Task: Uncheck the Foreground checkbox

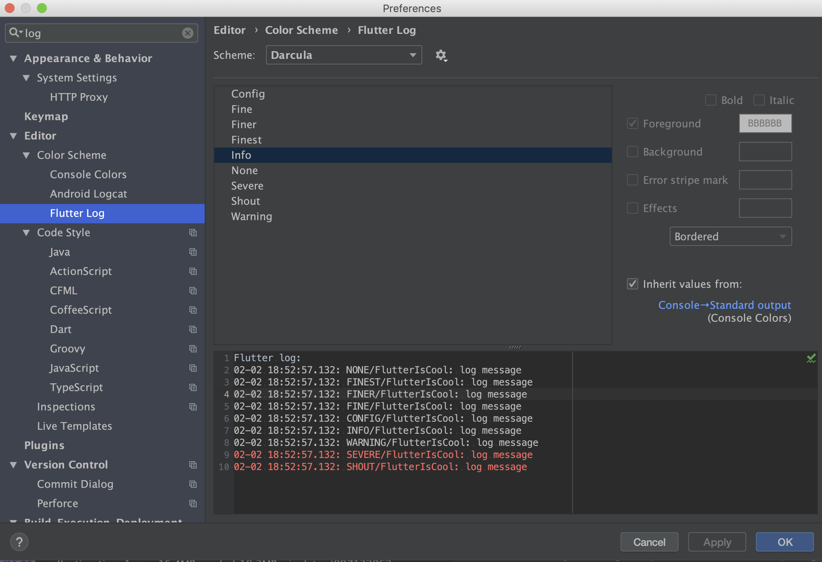Action: click(x=633, y=124)
